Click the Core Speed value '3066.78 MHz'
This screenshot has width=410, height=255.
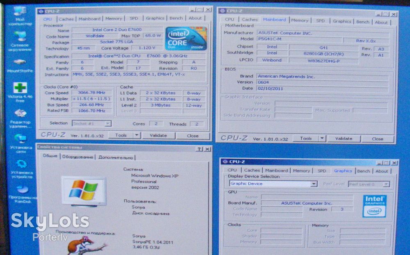92,93
